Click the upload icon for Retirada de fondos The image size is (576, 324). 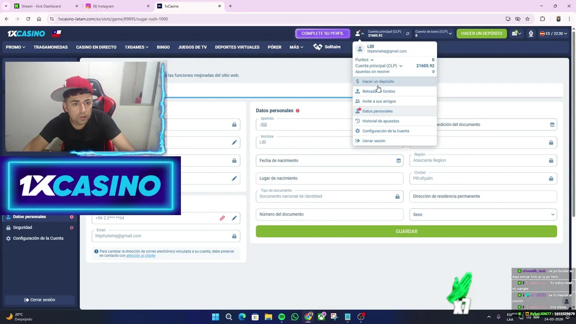(358, 91)
